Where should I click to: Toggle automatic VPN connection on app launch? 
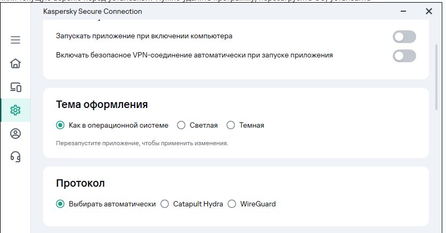[404, 55]
